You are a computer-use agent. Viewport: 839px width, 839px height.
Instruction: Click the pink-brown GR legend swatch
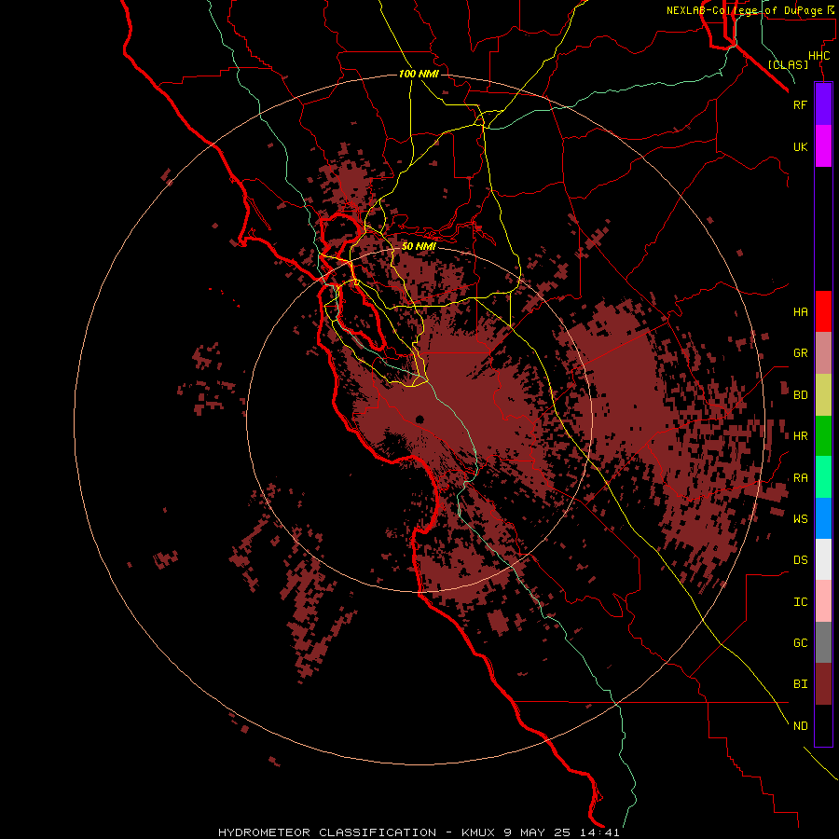[x=823, y=353]
